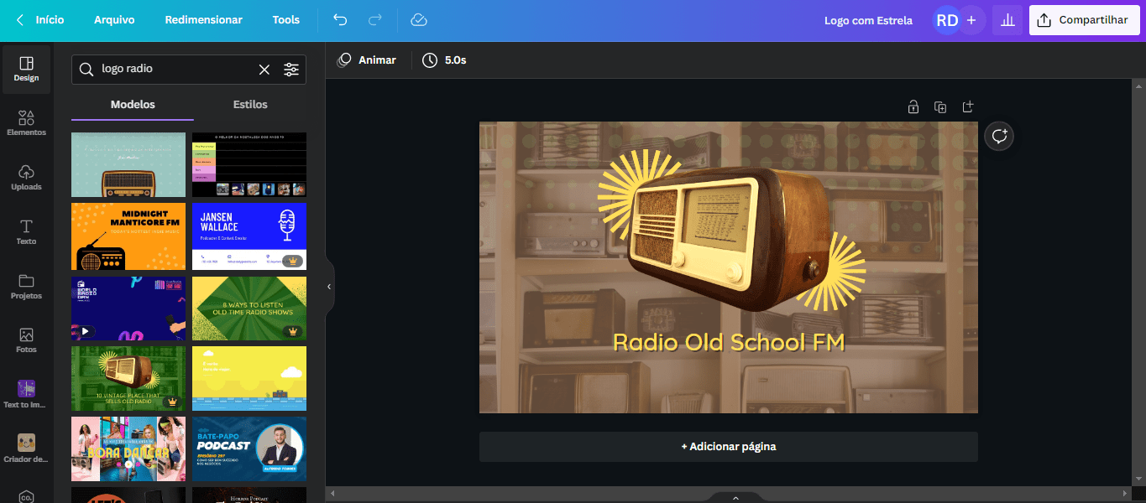Toggle the page lock icon
This screenshot has height=503, width=1146.
click(x=913, y=107)
